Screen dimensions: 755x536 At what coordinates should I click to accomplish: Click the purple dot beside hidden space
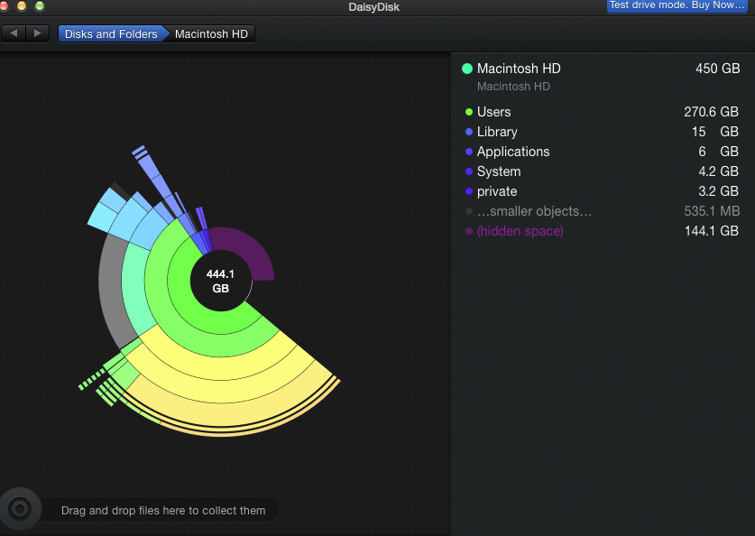point(468,231)
